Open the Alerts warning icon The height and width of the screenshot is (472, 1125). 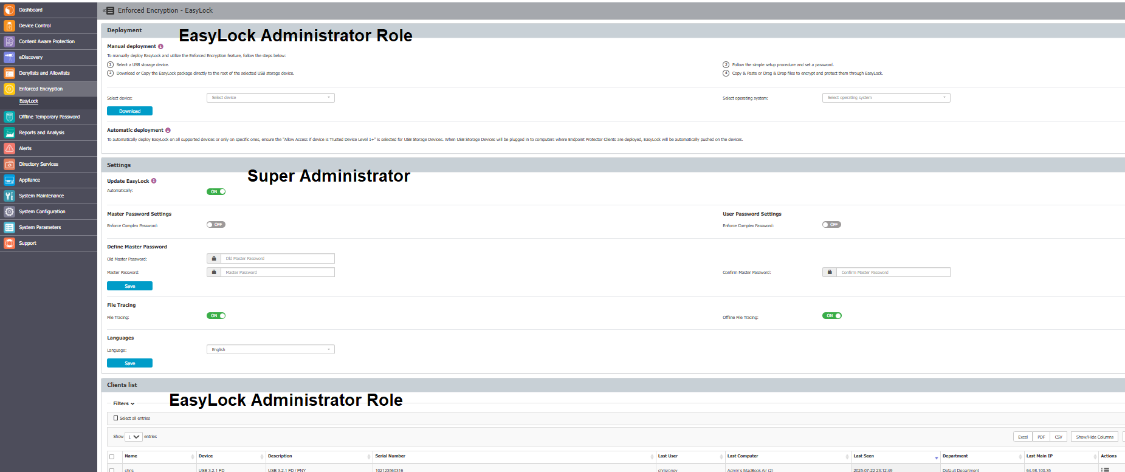point(9,148)
